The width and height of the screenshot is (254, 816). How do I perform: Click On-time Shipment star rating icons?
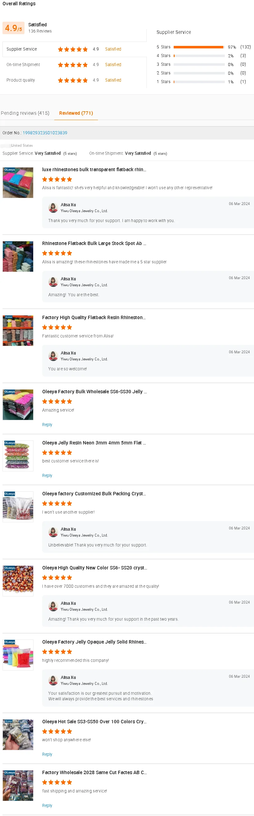(x=73, y=65)
